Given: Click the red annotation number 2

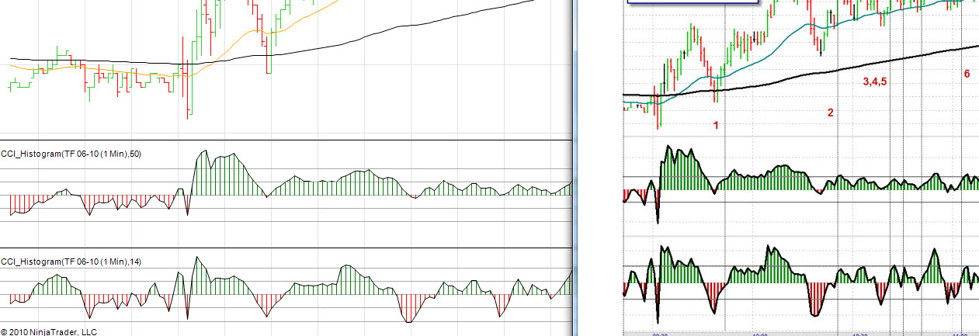Looking at the screenshot, I should tap(830, 113).
